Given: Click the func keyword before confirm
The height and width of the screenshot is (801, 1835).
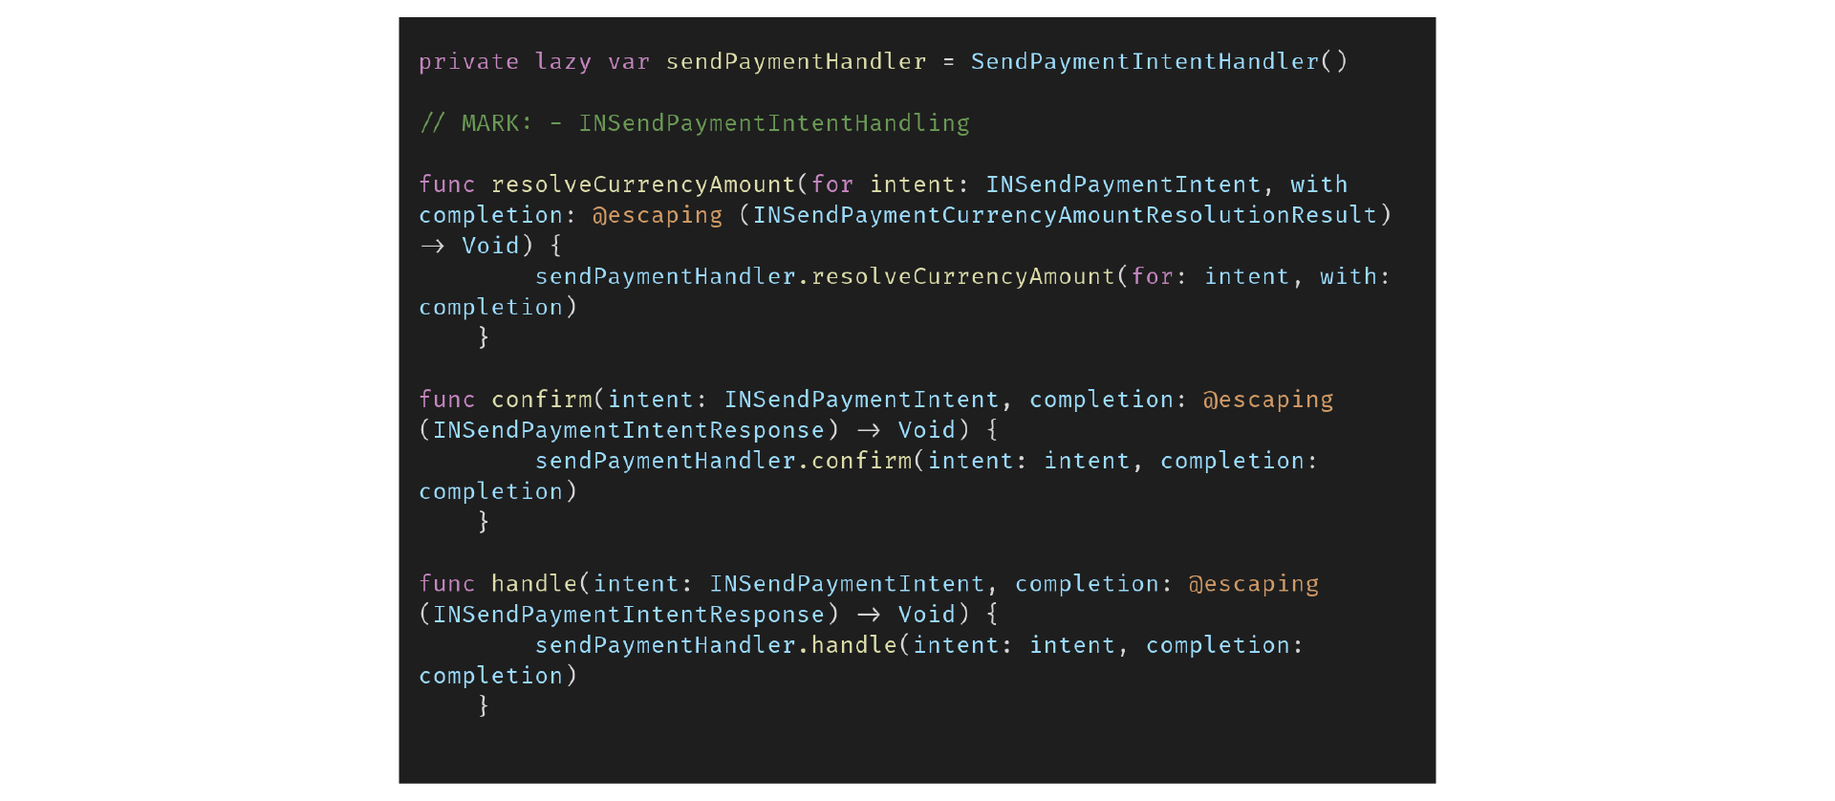Looking at the screenshot, I should (447, 400).
